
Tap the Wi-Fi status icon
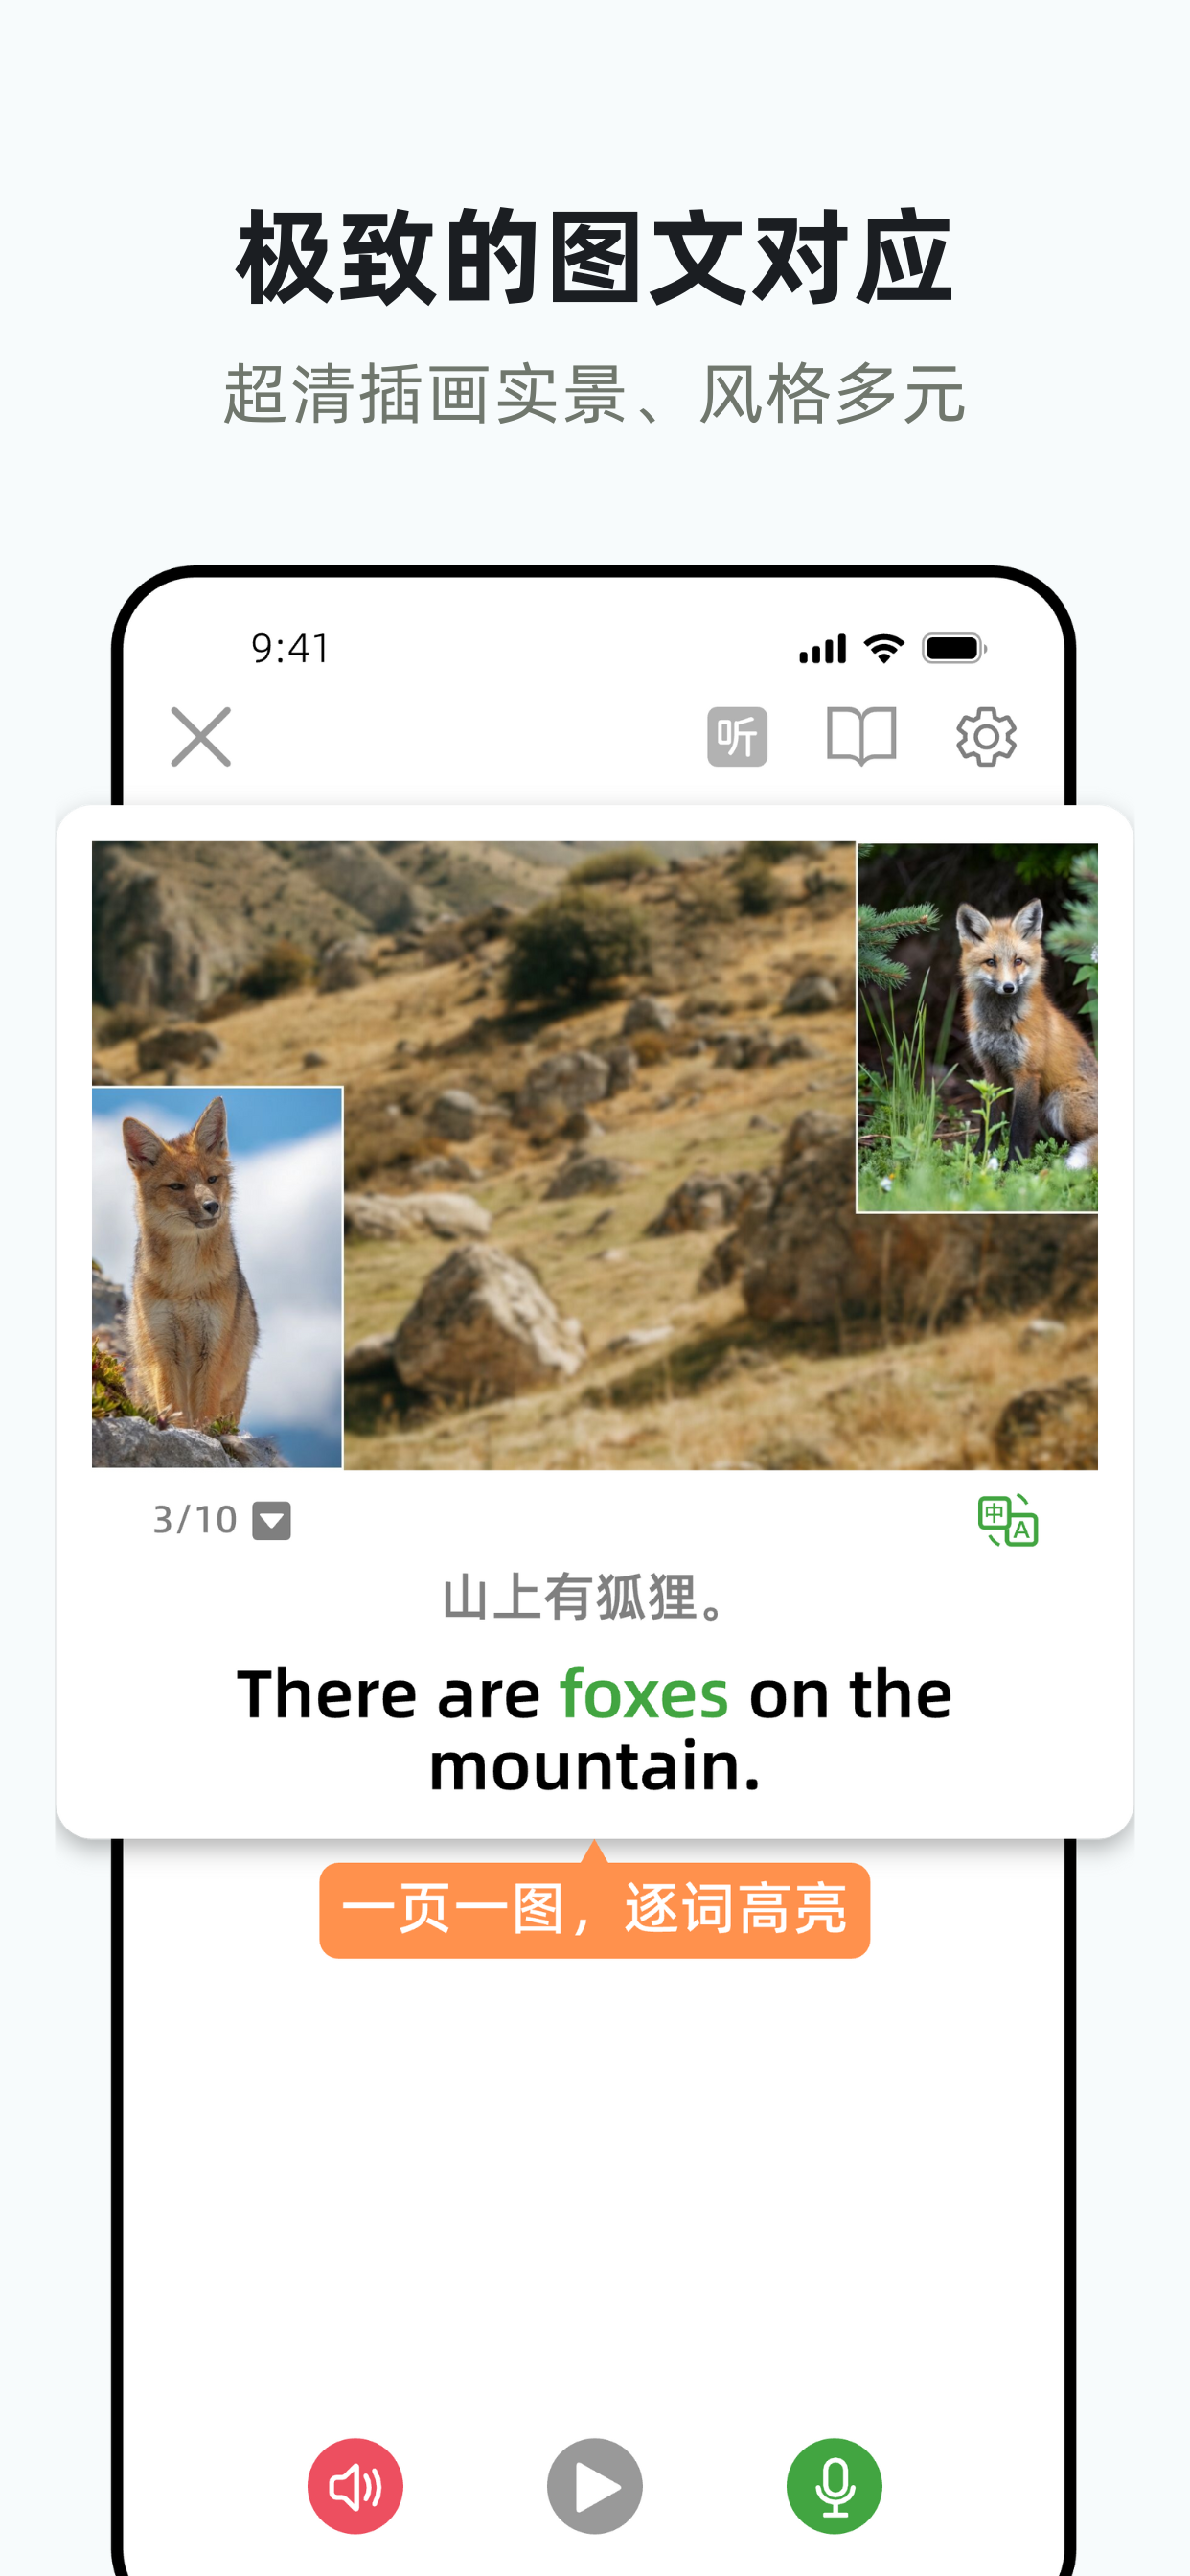884,649
